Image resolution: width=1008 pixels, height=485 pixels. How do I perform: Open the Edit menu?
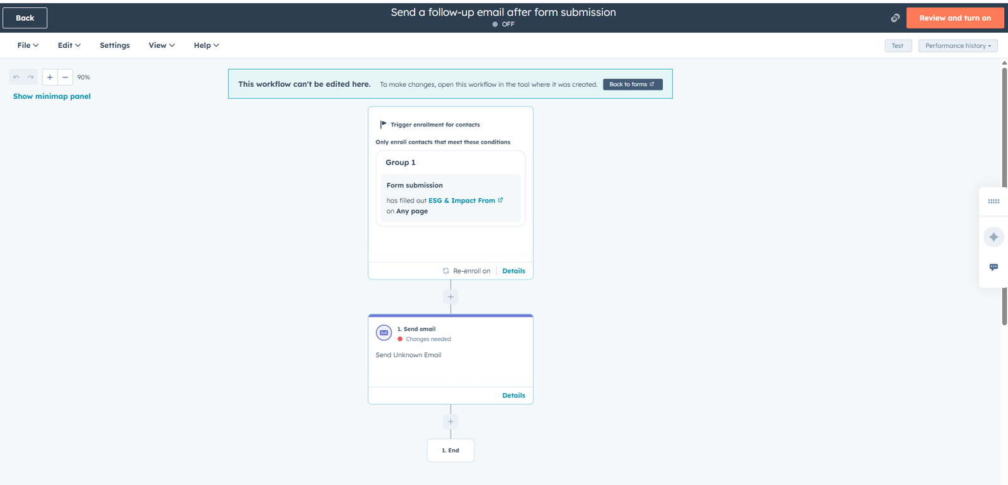pyautogui.click(x=69, y=45)
